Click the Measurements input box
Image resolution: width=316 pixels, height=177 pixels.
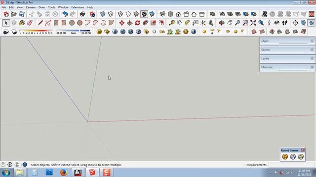pos(292,165)
